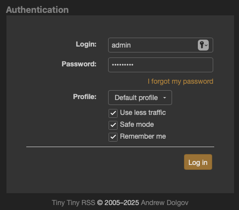This screenshot has width=239, height=210.
Task: Expand the Profile selector's small arrow
Action: [x=165, y=98]
